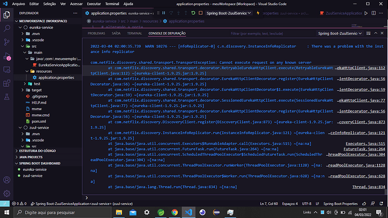Open the Explorer view in the activity bar
The width and height of the screenshot is (388, 218).
7,15
